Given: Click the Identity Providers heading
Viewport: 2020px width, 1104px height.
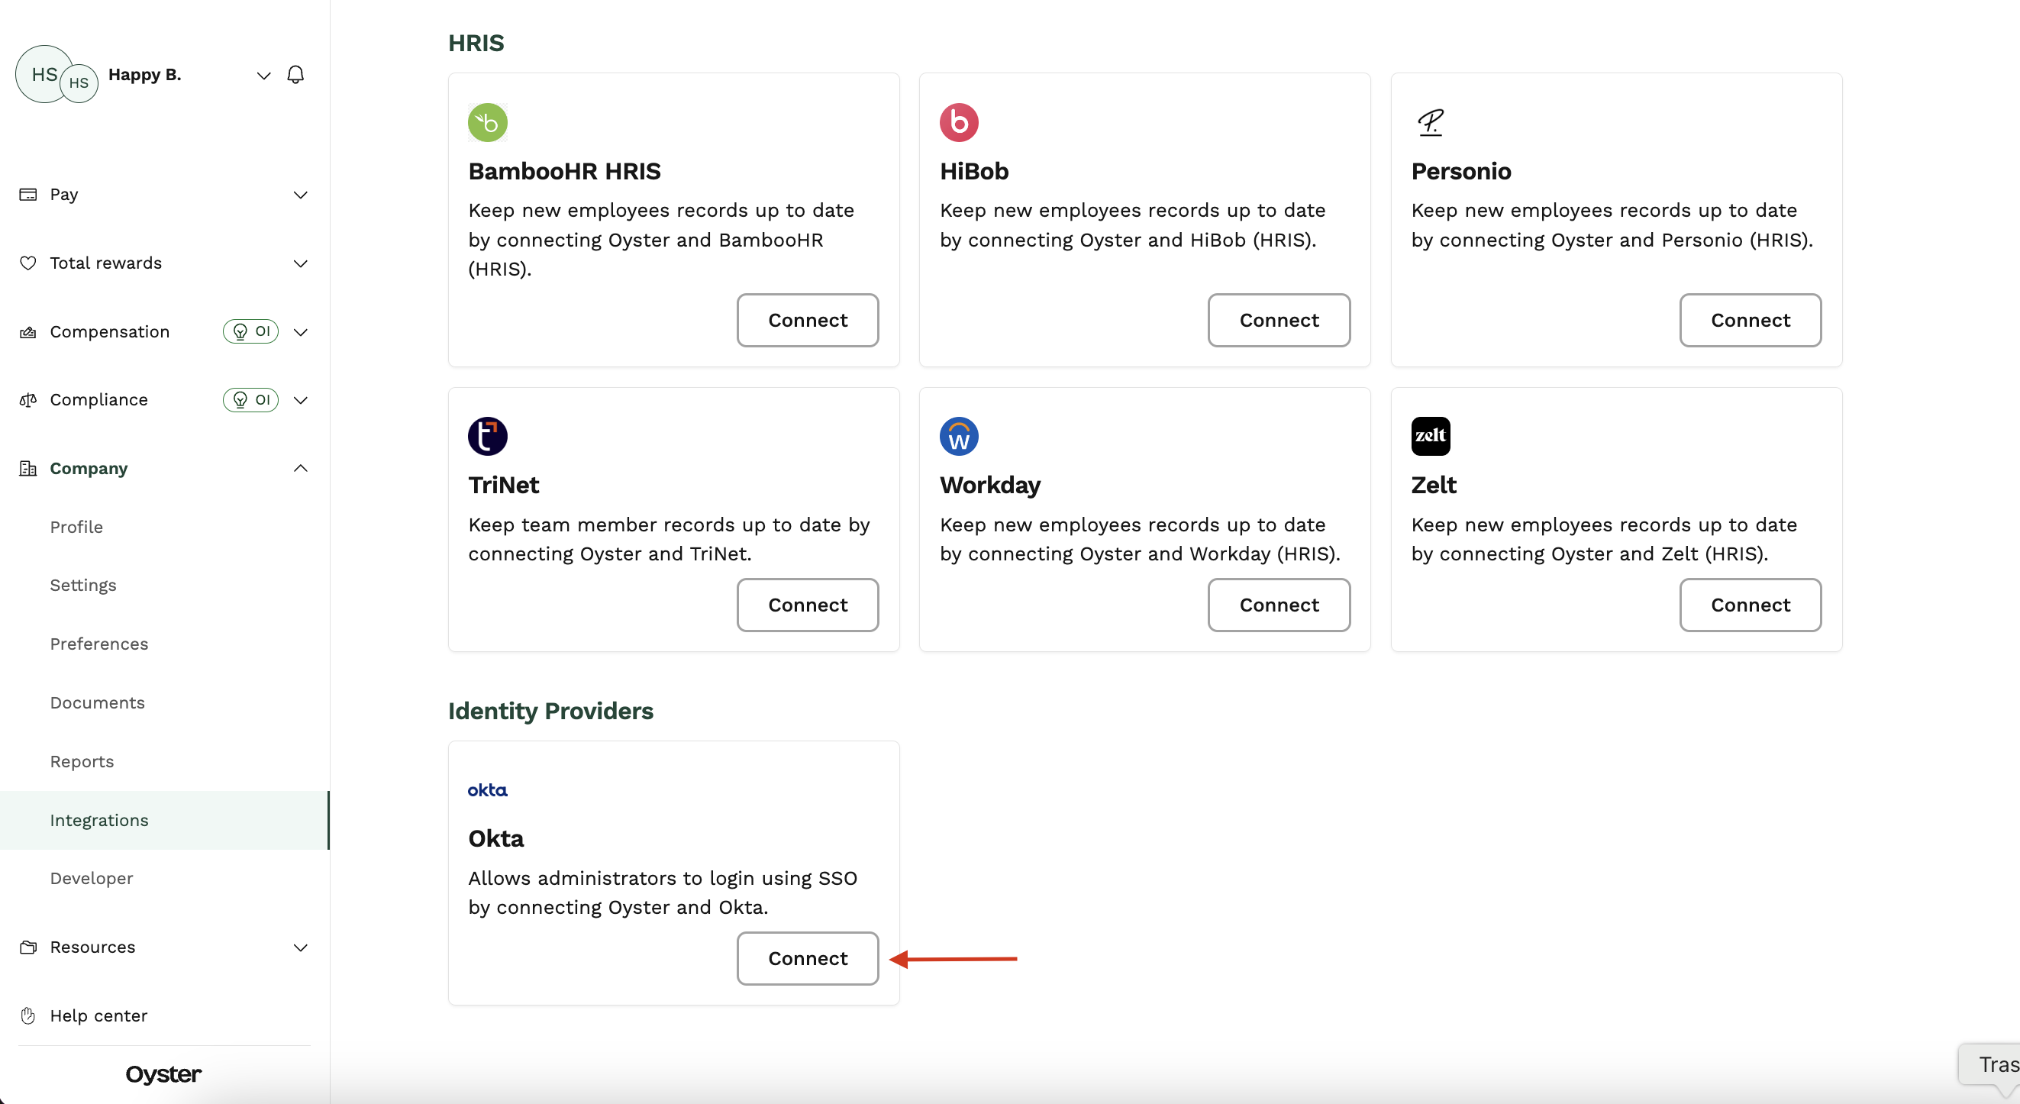Looking at the screenshot, I should [550, 711].
